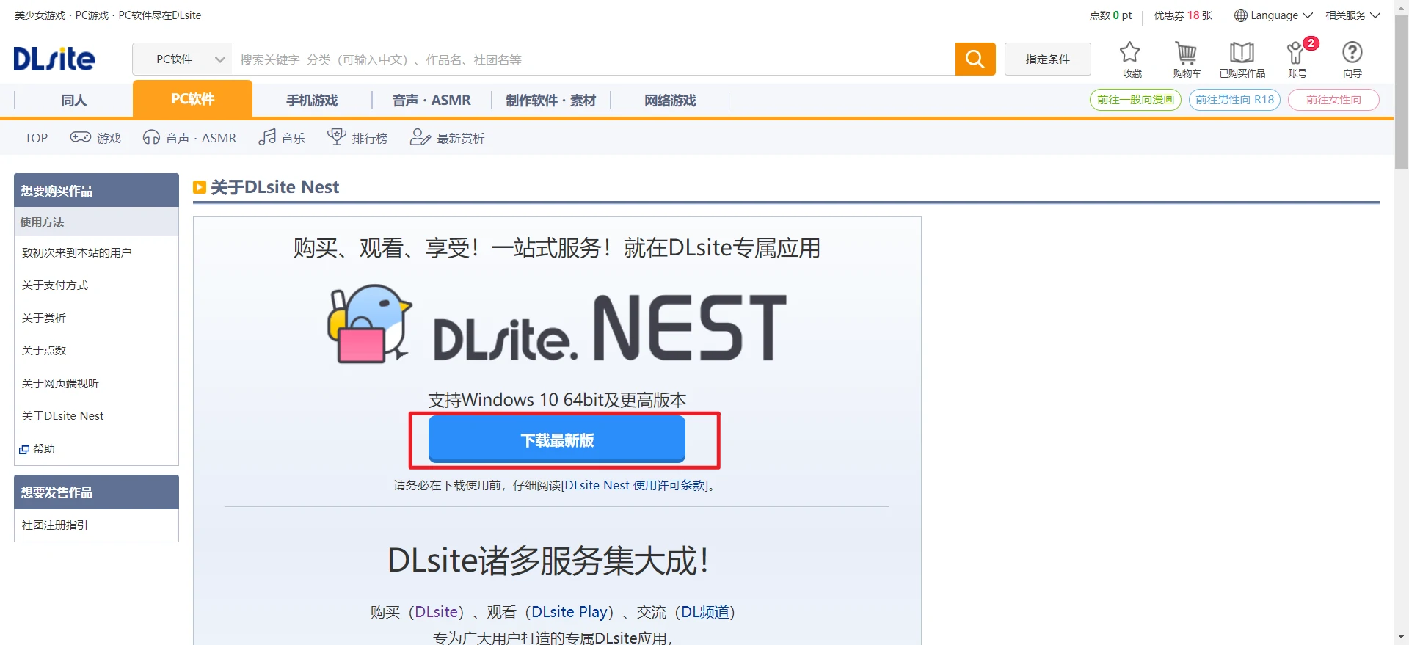Open the DLsite Nest 使用许可条款 link
Image resolution: width=1409 pixels, height=645 pixels.
(634, 486)
